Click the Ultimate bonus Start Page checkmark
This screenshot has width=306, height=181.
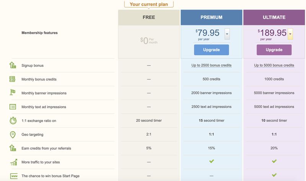coord(274,175)
